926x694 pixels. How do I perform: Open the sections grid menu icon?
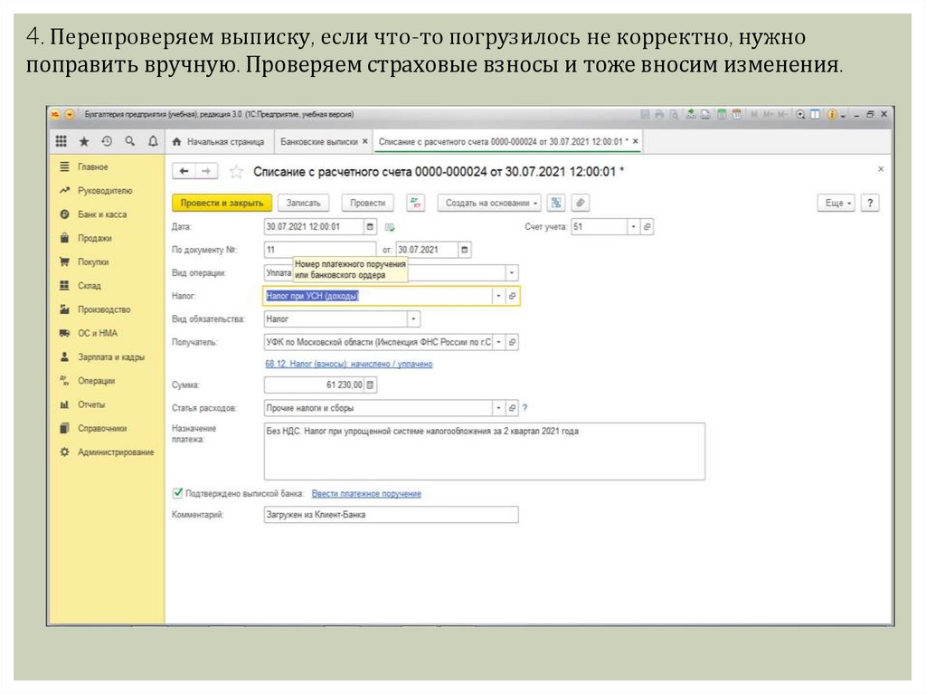[61, 142]
